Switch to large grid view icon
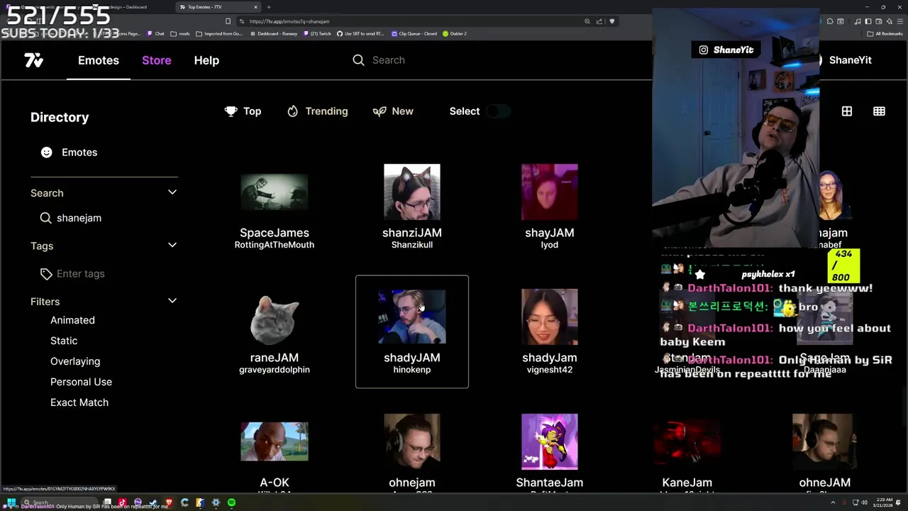The image size is (908, 511). (x=847, y=111)
